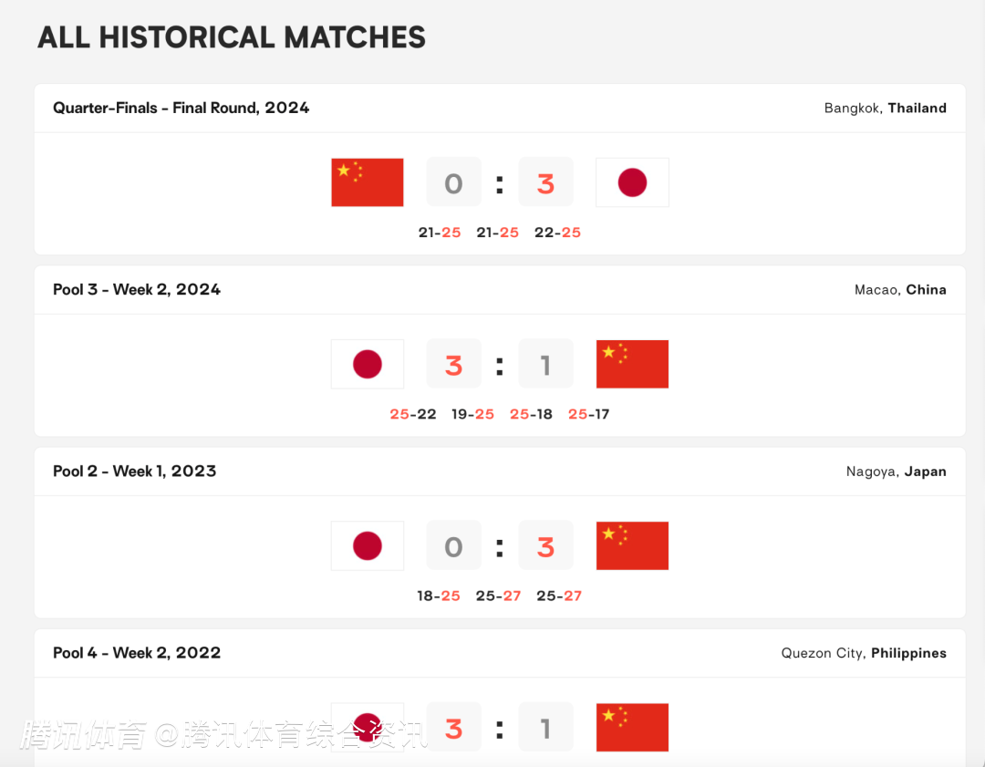Click Japan's score 3 in Quarter-Finals match
The image size is (985, 767).
pyautogui.click(x=545, y=183)
